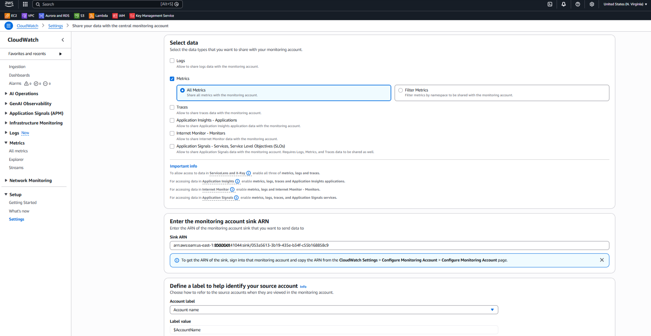Enable the Logs checkbox
651x336 pixels.
pyautogui.click(x=172, y=61)
